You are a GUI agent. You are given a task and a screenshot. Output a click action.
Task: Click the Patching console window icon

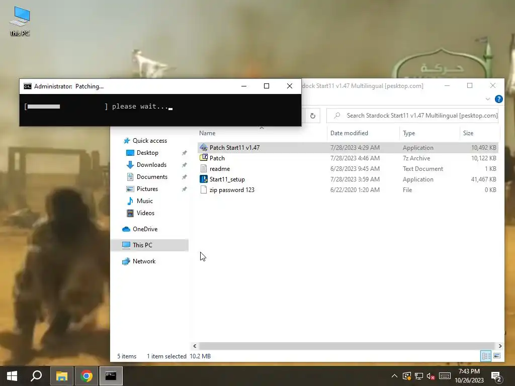pos(28,86)
